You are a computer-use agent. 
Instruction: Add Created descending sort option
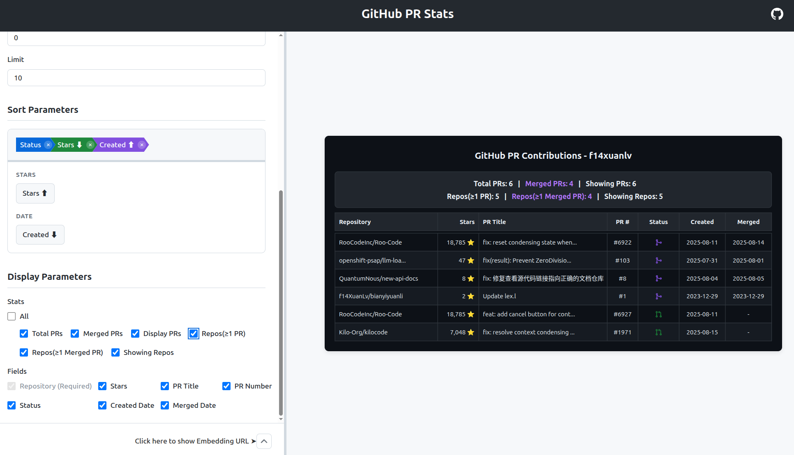[40, 235]
